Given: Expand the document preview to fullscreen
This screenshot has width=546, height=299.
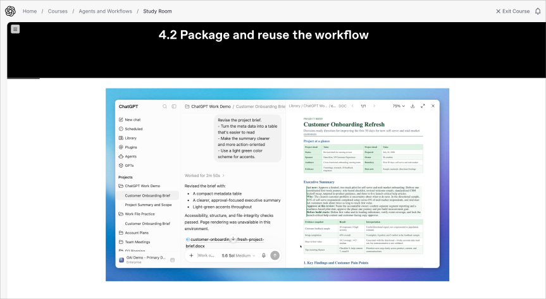Looking at the screenshot, I should pyautogui.click(x=423, y=106).
